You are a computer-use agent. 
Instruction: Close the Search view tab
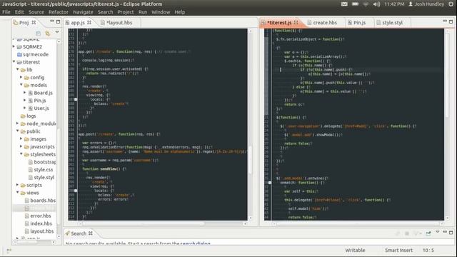pyautogui.click(x=91, y=233)
